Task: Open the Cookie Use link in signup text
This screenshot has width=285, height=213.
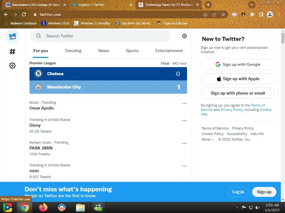Action: (x=265, y=110)
